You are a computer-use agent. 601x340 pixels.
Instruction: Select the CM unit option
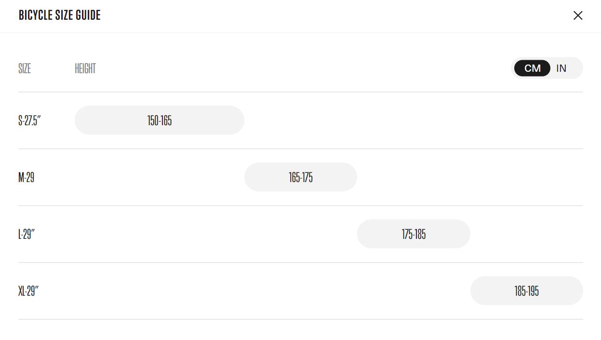coord(532,68)
